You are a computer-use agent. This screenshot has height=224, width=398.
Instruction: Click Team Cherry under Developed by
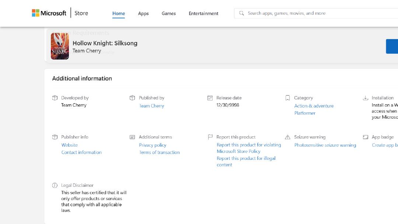[74, 105]
